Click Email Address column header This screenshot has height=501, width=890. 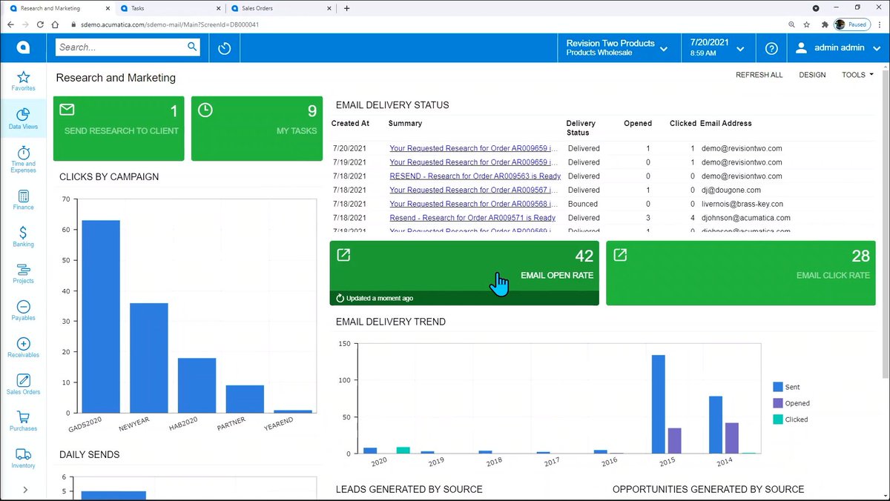click(x=726, y=124)
